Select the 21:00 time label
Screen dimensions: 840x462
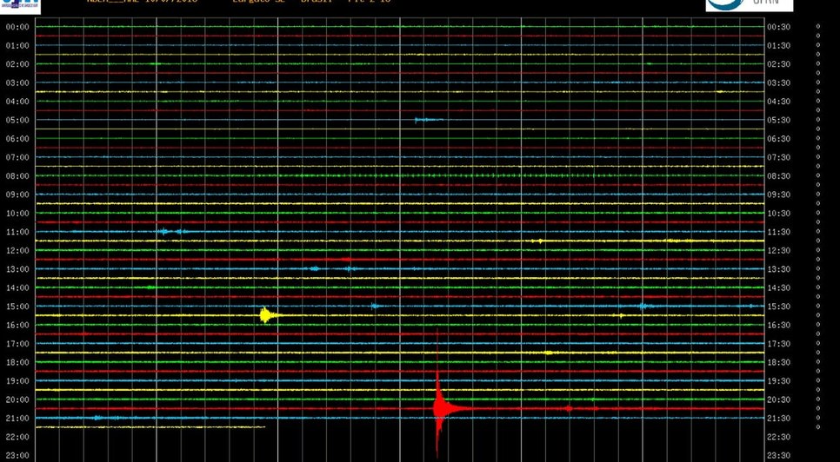click(x=17, y=419)
